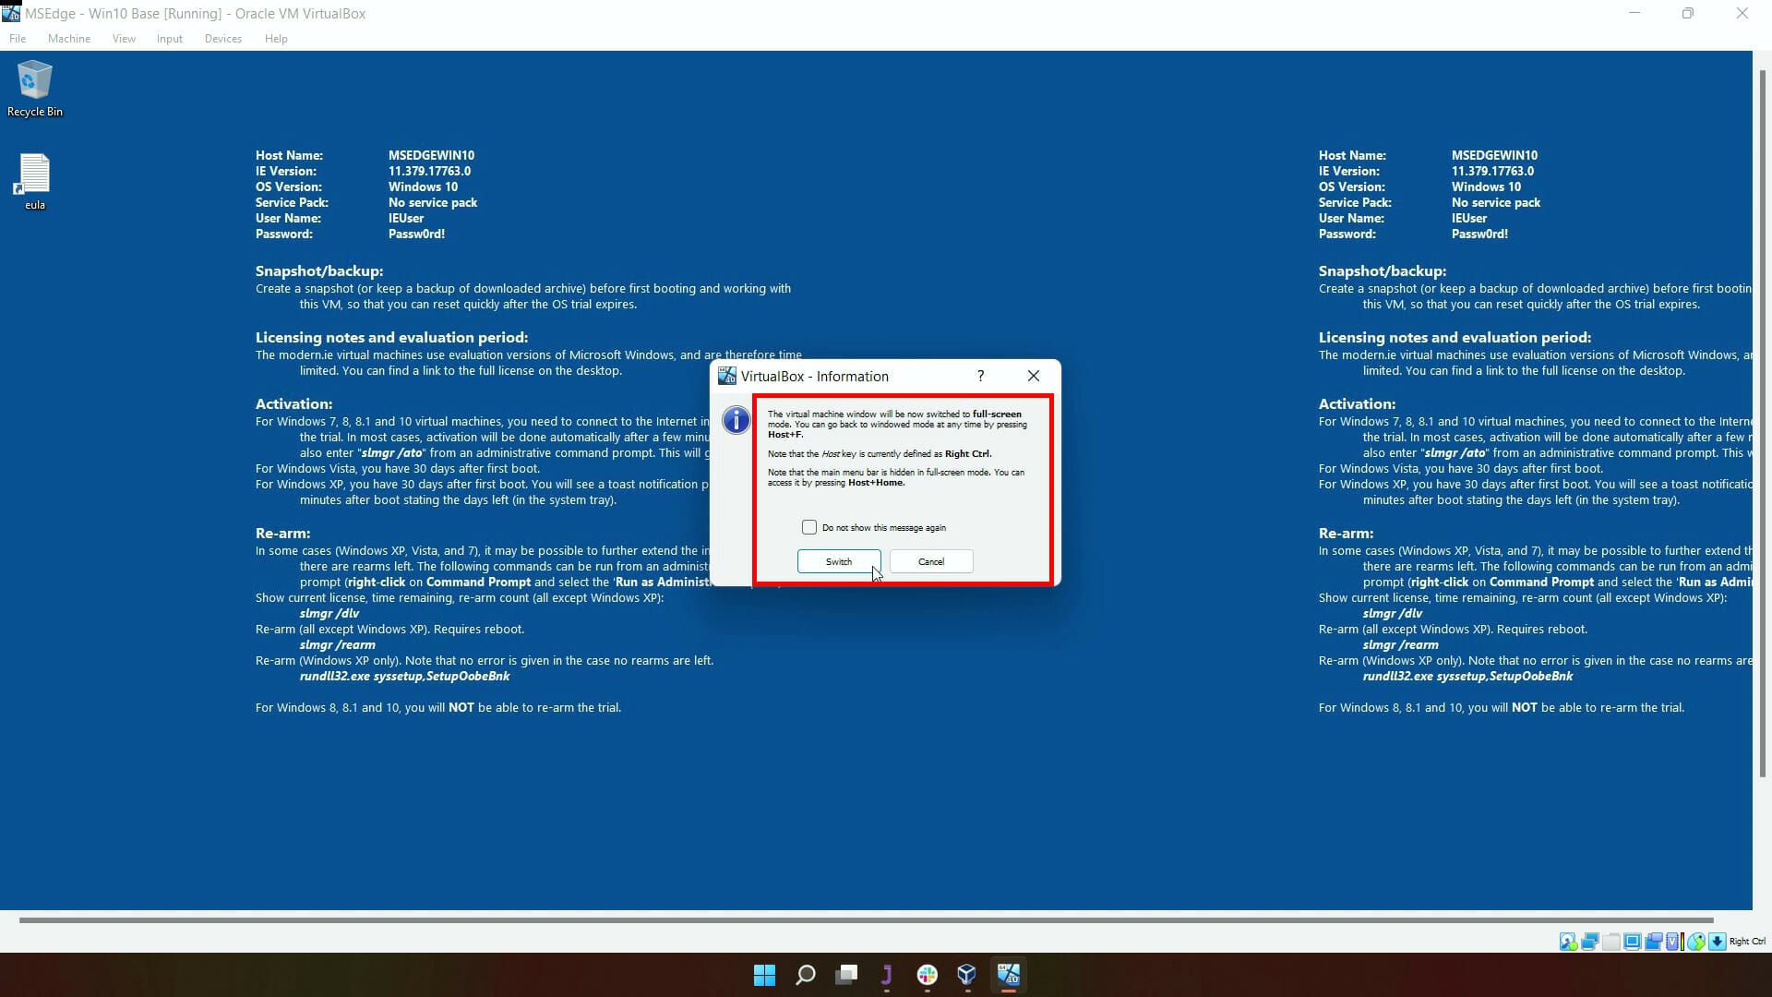
Task: Open the Input menu
Action: point(169,38)
